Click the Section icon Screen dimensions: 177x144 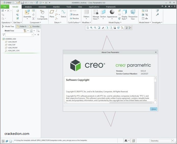click(x=103, y=12)
